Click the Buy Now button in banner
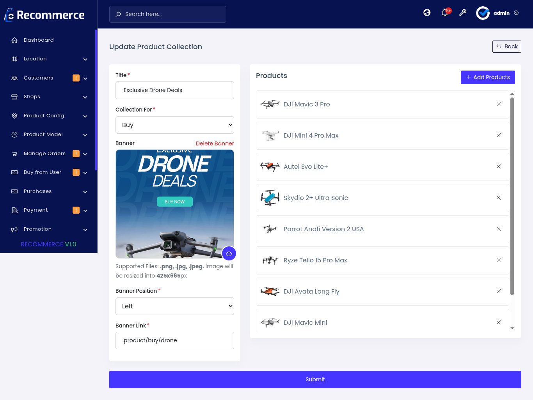Image resolution: width=533 pixels, height=400 pixels. click(175, 202)
